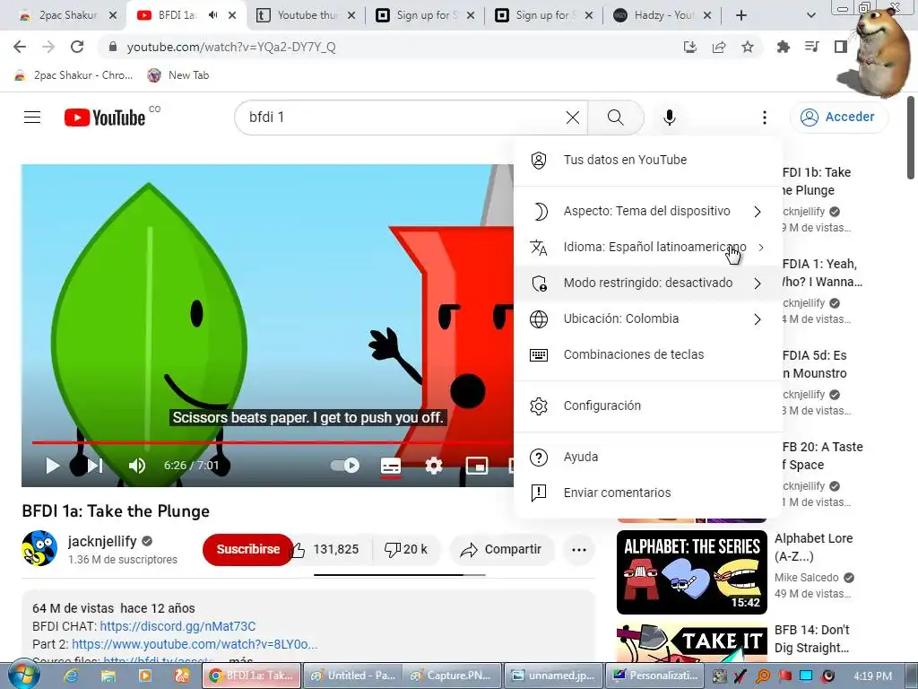
Task: Open jacknjellify channel name link
Action: coord(102,541)
